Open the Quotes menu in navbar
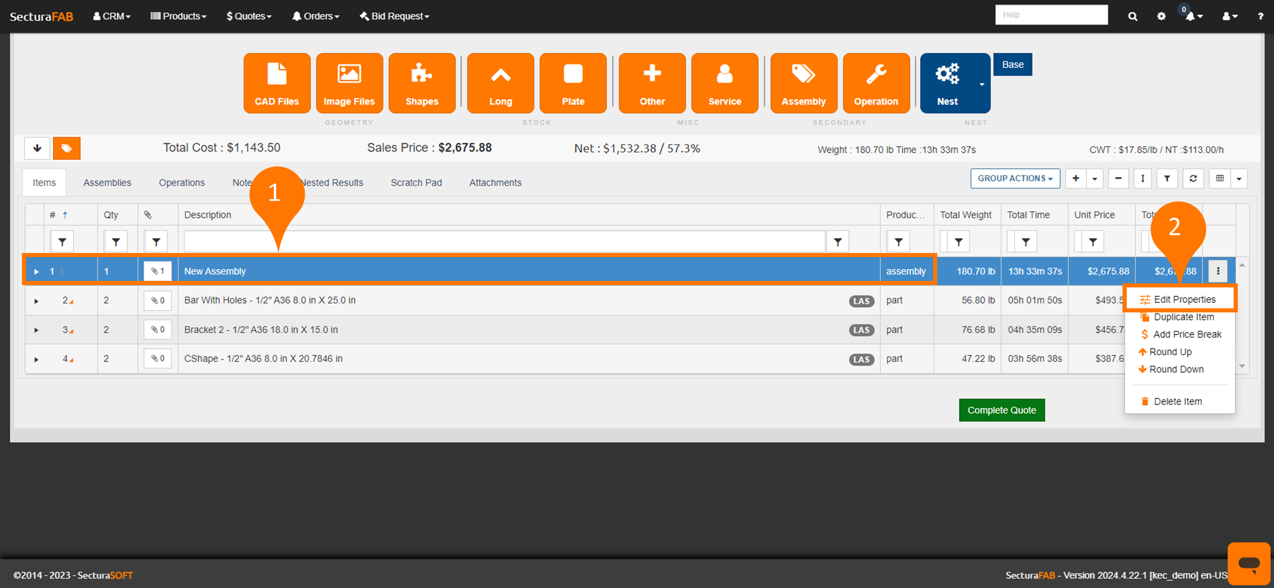Viewport: 1274px width, 588px height. (x=249, y=16)
